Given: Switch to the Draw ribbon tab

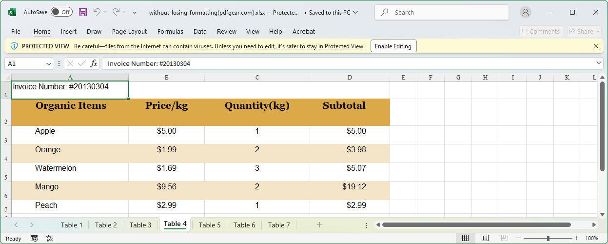Looking at the screenshot, I should pos(94,31).
